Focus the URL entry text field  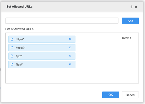coord(62,21)
